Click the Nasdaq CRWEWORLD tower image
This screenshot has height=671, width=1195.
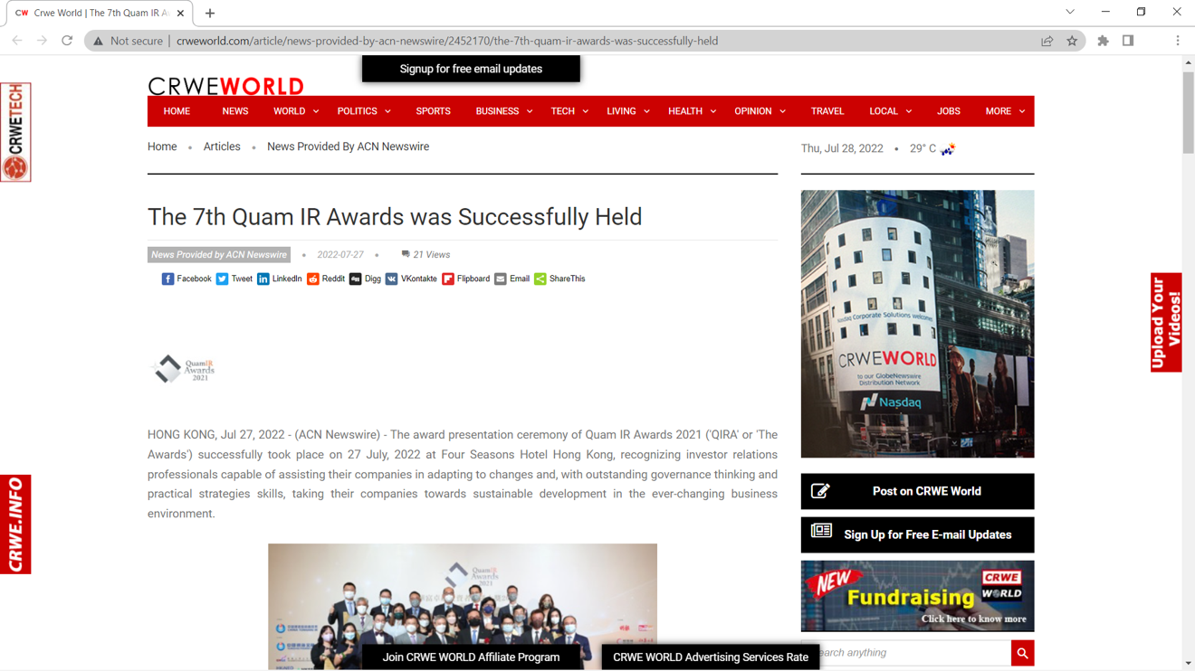[917, 324]
